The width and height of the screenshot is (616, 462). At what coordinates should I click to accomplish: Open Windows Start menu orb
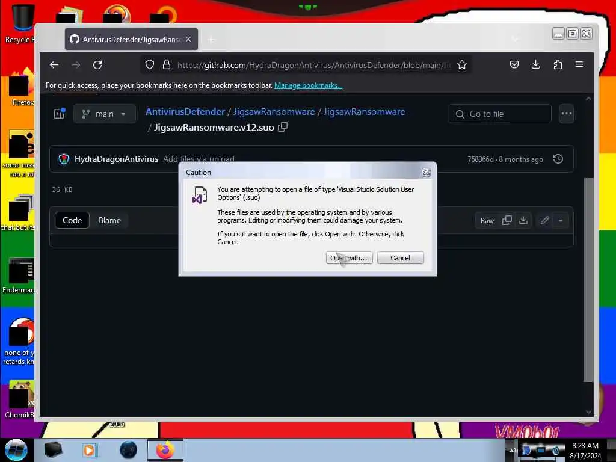click(x=16, y=450)
